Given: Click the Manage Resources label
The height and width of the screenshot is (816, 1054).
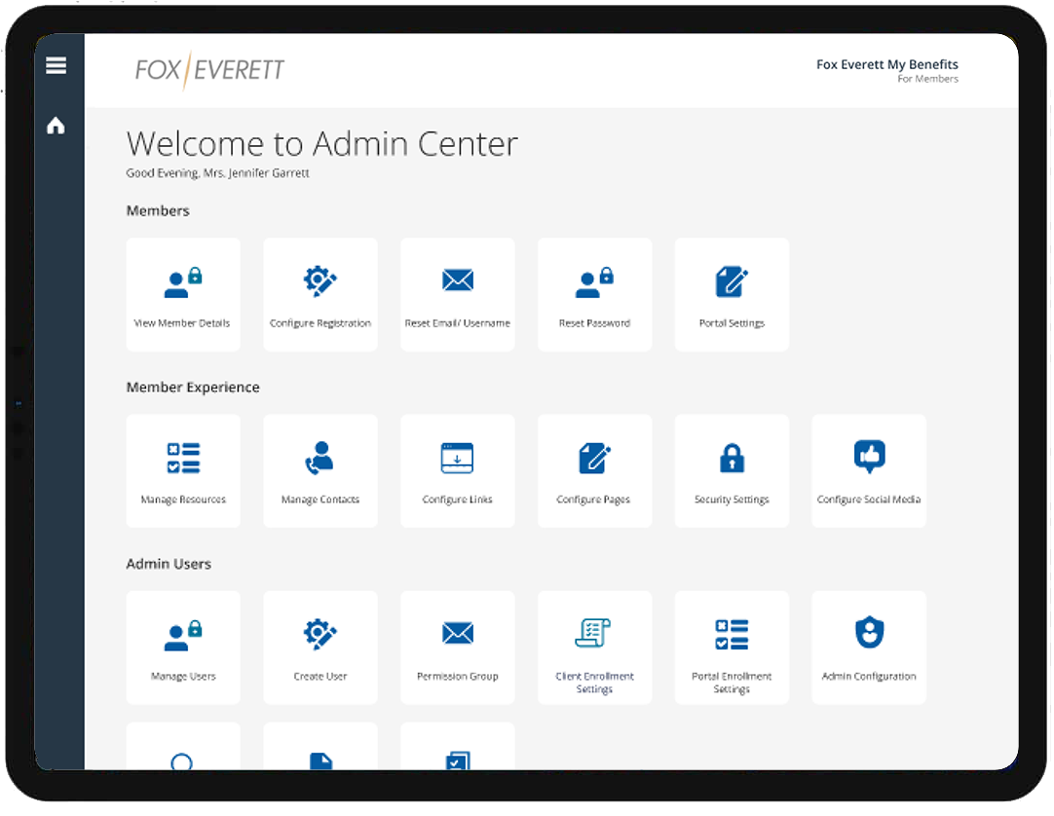Looking at the screenshot, I should (183, 500).
